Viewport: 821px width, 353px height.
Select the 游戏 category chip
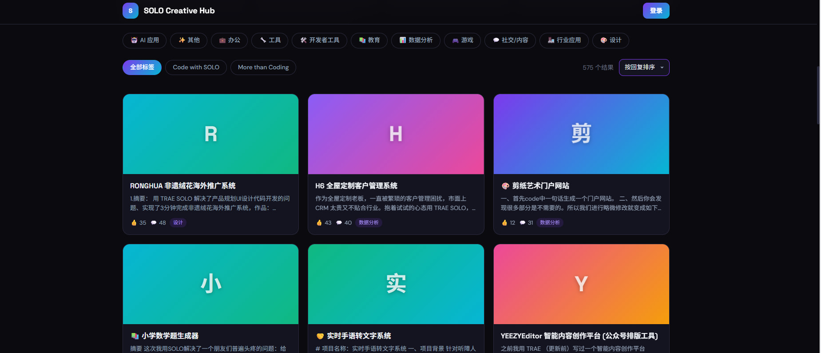(462, 40)
